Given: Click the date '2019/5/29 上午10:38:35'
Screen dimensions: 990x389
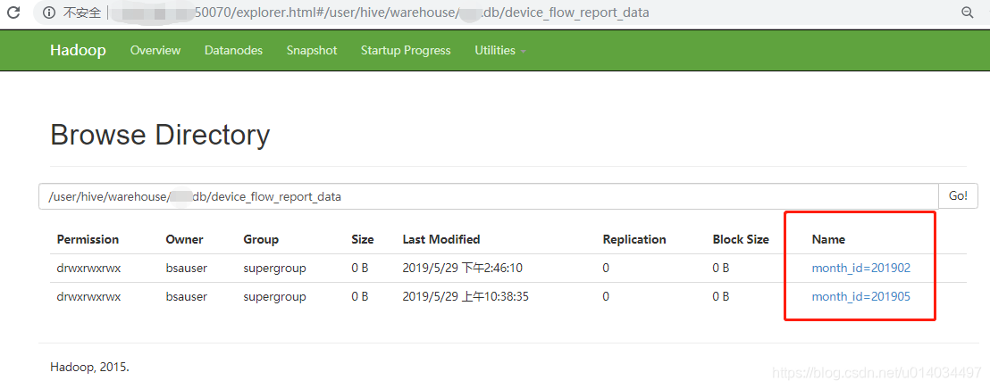Looking at the screenshot, I should pos(466,296).
